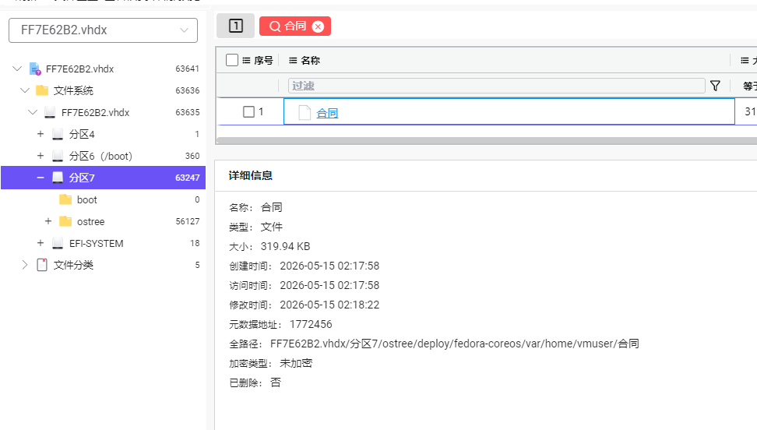Collapse the root FF7E62B2.vhdx node chevron
Viewport: 757px width, 430px height.
(17, 69)
